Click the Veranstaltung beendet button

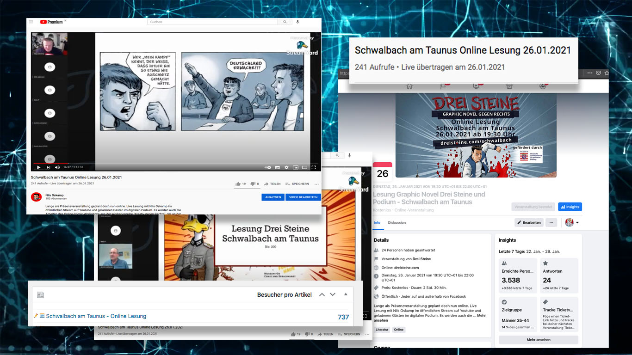click(533, 207)
